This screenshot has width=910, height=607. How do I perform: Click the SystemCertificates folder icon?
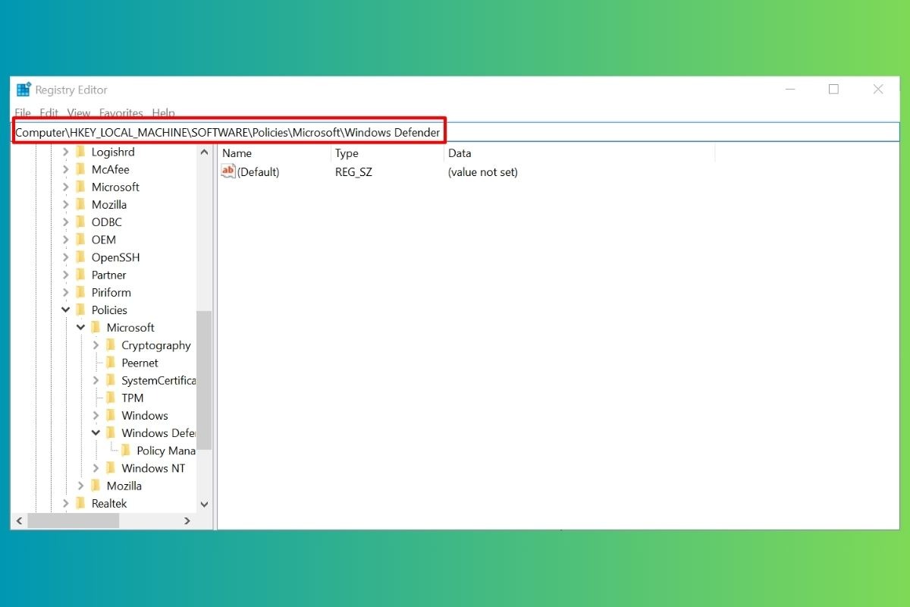pyautogui.click(x=111, y=380)
